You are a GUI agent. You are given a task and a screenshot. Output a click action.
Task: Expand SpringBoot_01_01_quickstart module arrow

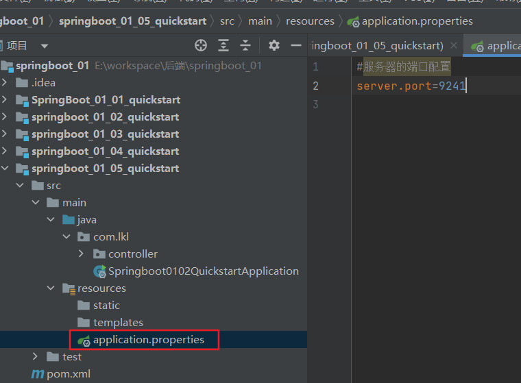[x=5, y=99]
